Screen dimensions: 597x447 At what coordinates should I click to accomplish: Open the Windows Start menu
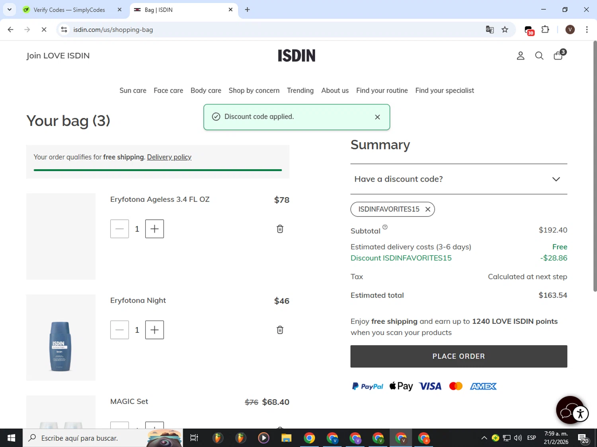(x=11, y=438)
